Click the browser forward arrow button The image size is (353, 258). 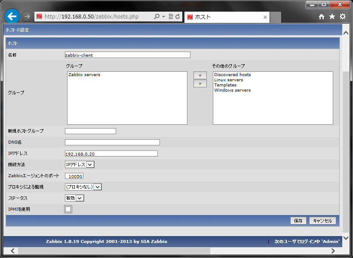[27, 16]
